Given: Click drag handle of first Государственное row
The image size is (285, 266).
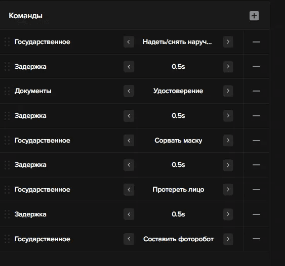Looking at the screenshot, I should point(7,42).
